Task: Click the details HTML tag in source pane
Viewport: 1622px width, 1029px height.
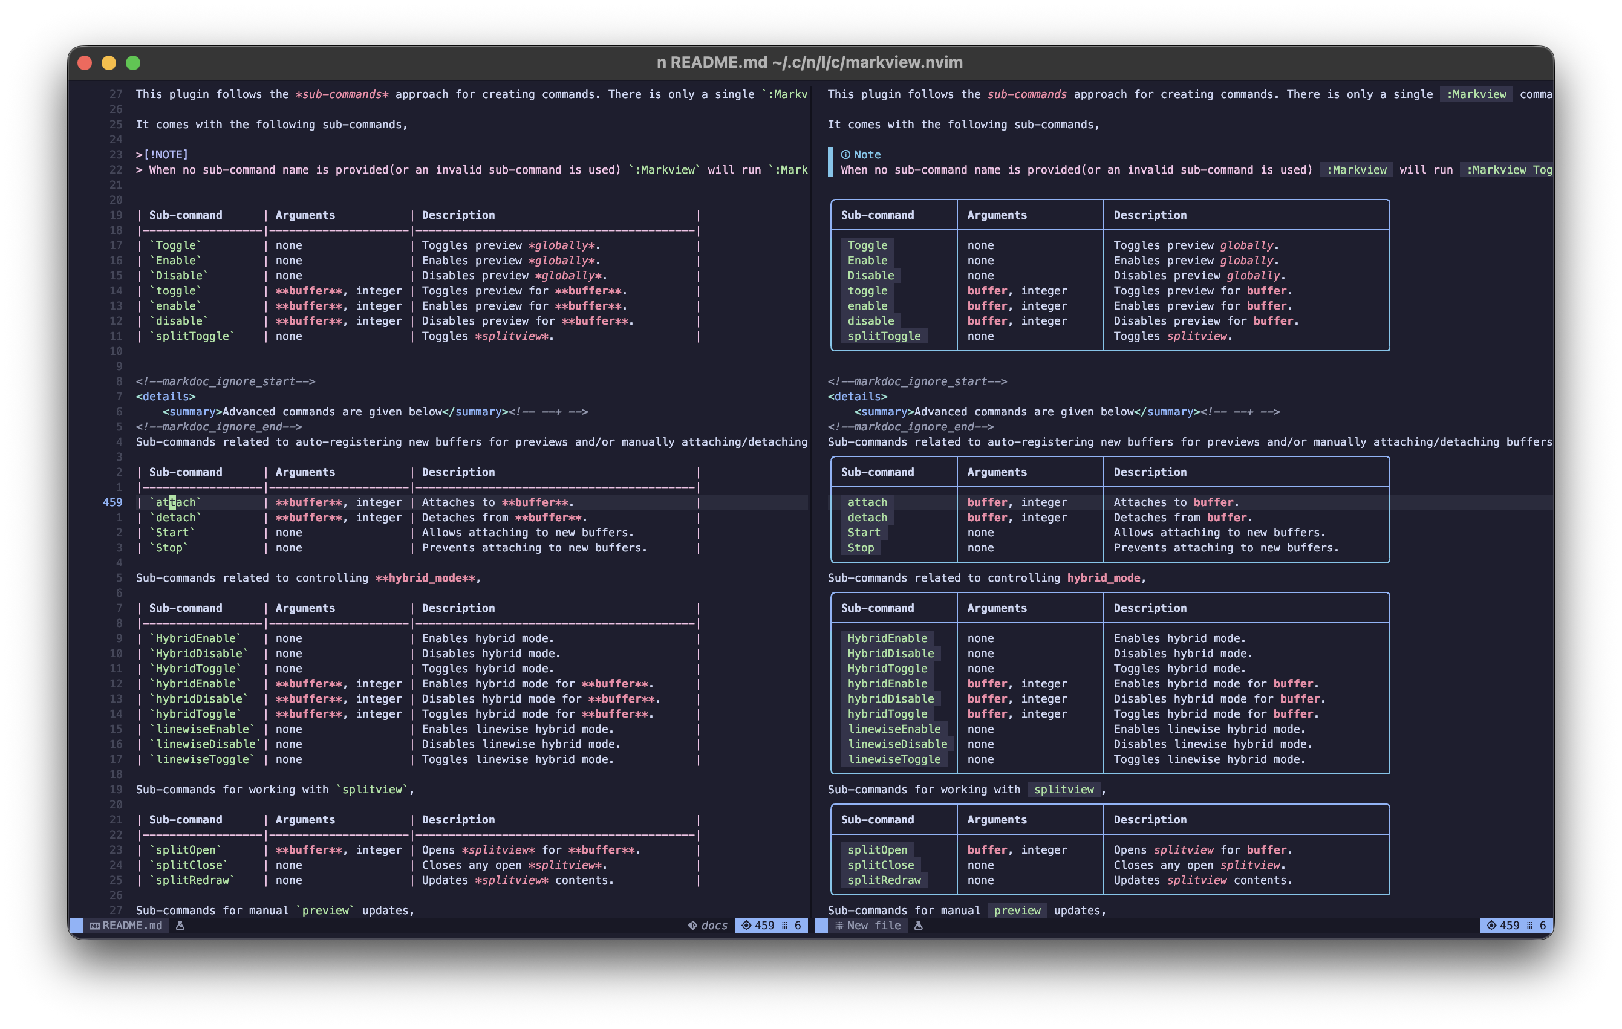Action: click(x=166, y=397)
